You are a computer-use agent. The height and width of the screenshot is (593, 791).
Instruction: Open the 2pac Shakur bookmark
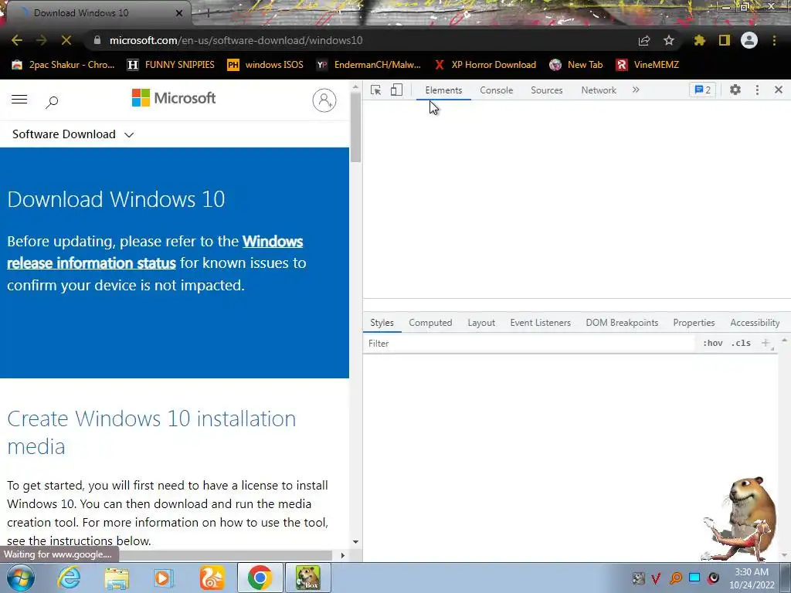[x=63, y=65]
